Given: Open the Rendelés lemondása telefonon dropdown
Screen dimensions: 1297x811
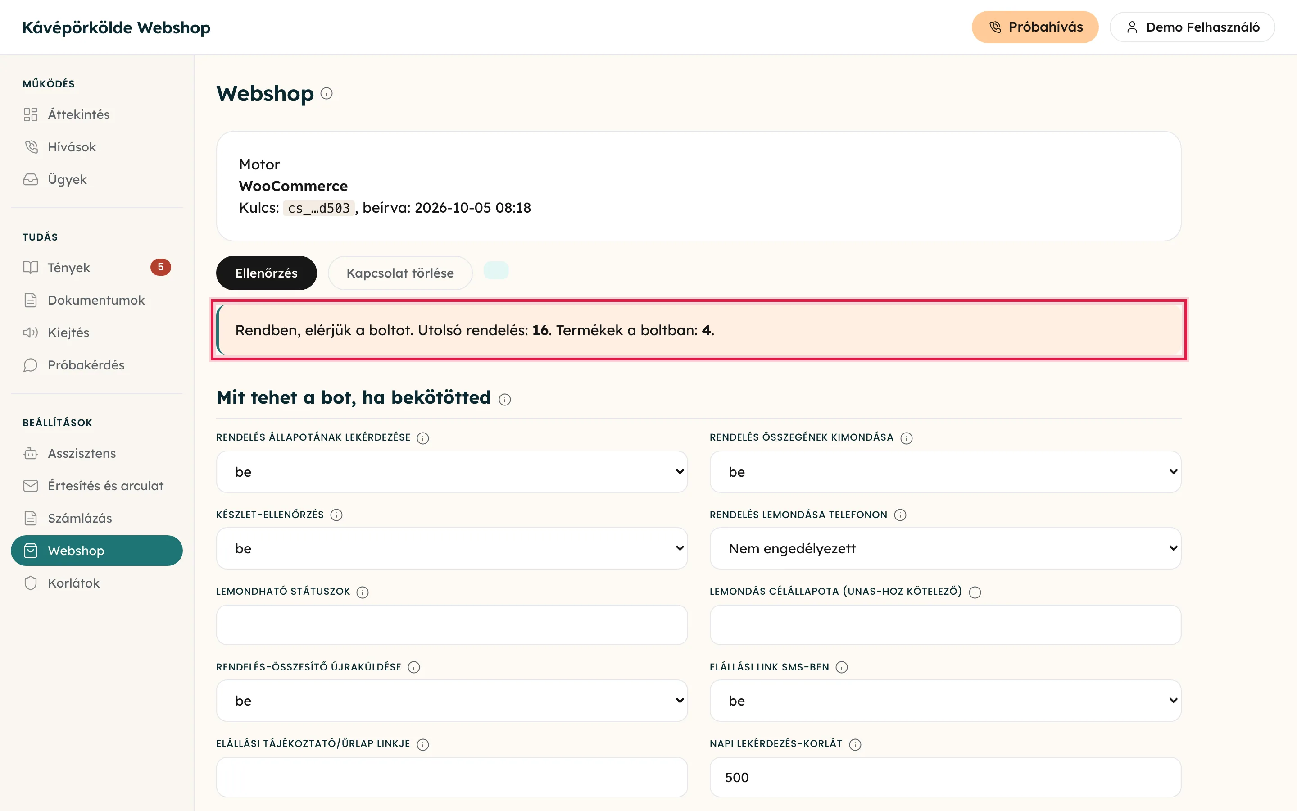Looking at the screenshot, I should pyautogui.click(x=945, y=548).
